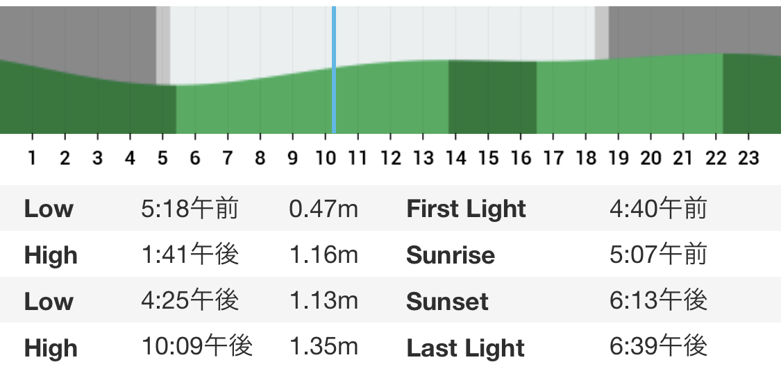Select hour 22 on the tide chart axis

tap(716, 158)
